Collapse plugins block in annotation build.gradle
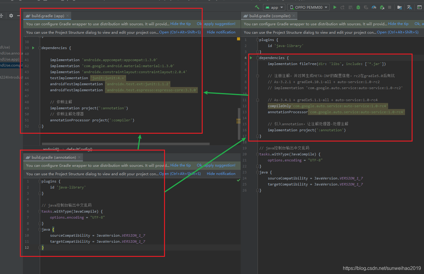Viewport: 424px width, 274px height. [40, 181]
